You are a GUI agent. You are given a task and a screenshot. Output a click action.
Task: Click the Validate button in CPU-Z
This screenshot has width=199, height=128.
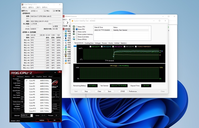(42, 120)
